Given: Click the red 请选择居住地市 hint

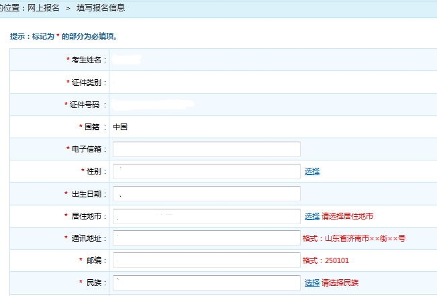Looking at the screenshot, I should (x=347, y=216).
